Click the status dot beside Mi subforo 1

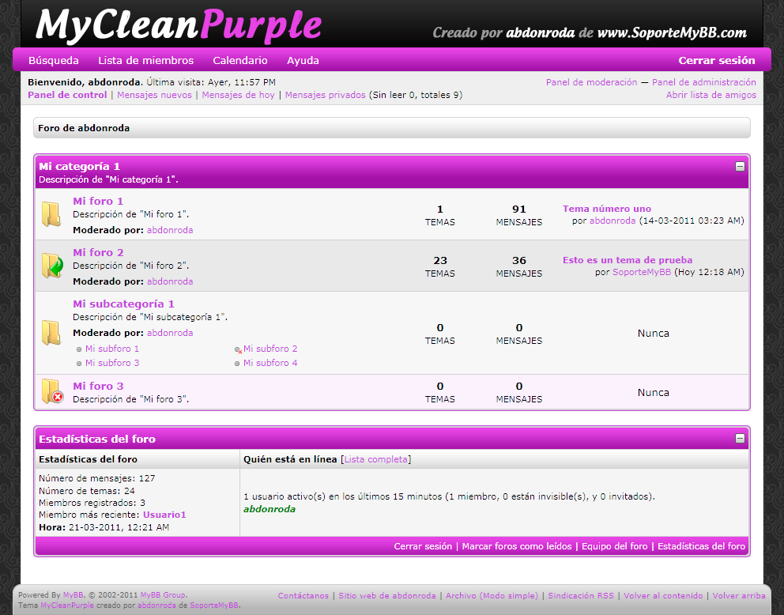[x=79, y=349]
